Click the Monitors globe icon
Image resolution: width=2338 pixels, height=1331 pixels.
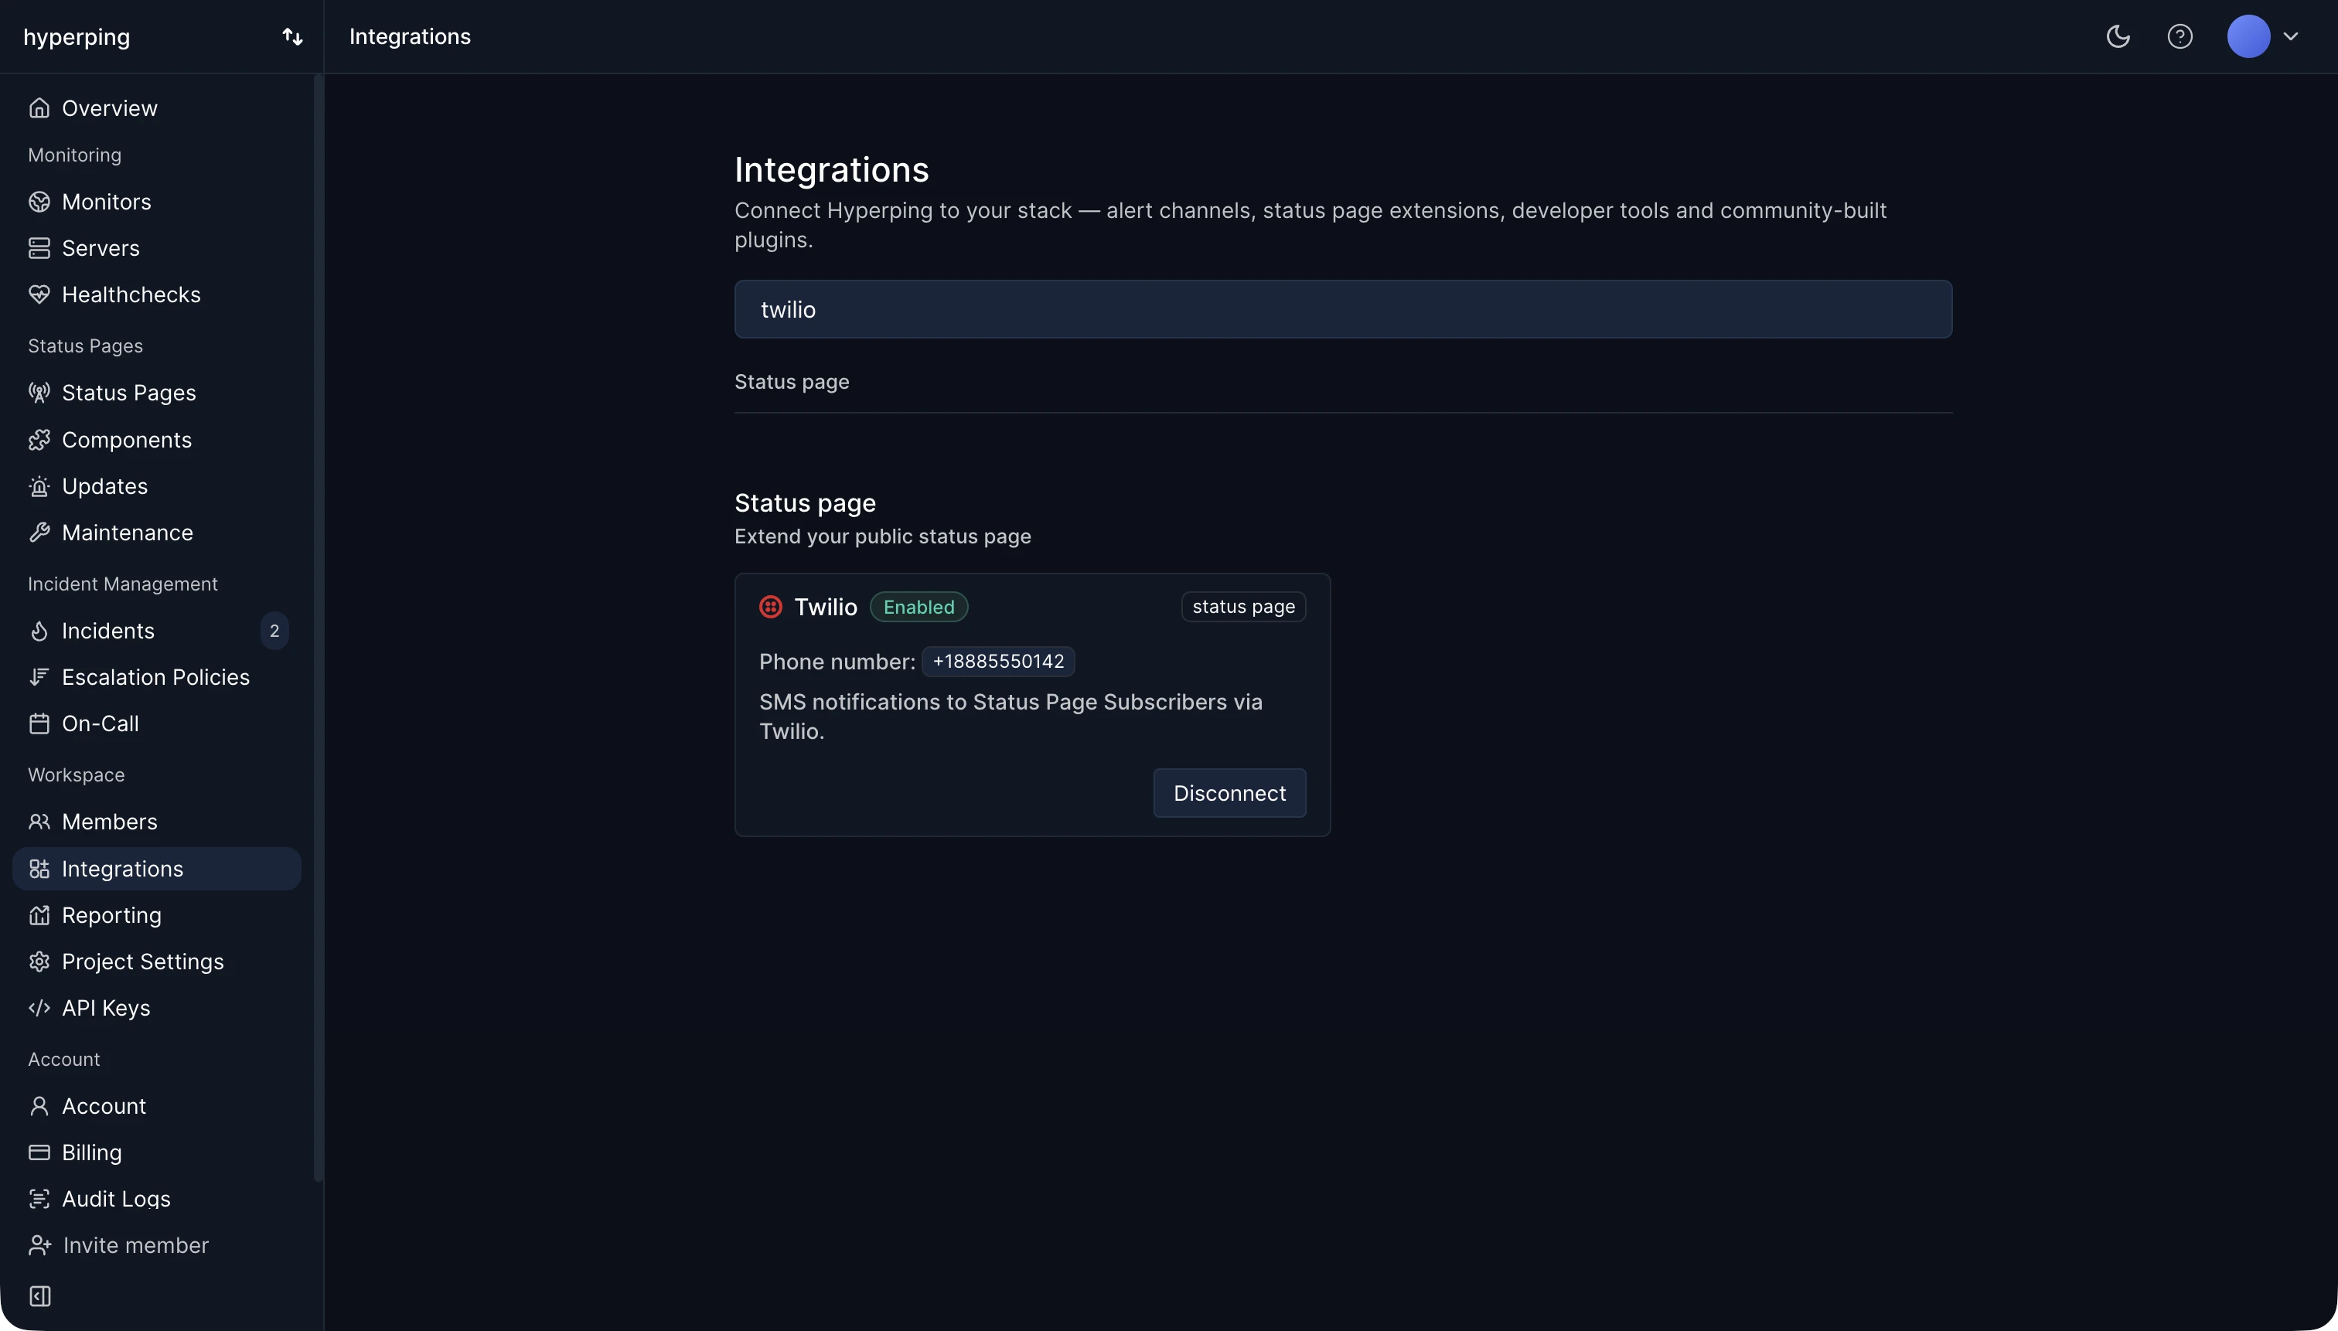pos(39,201)
